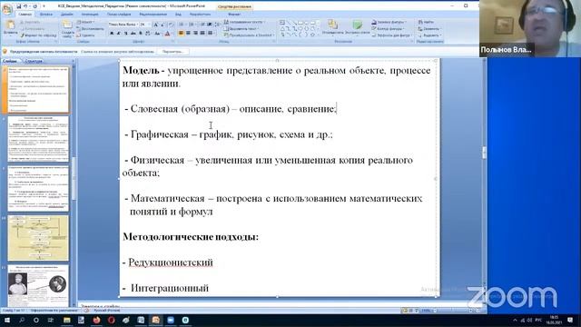Open the Text Direction dropdown
The image size is (581, 327).
(x=245, y=22)
